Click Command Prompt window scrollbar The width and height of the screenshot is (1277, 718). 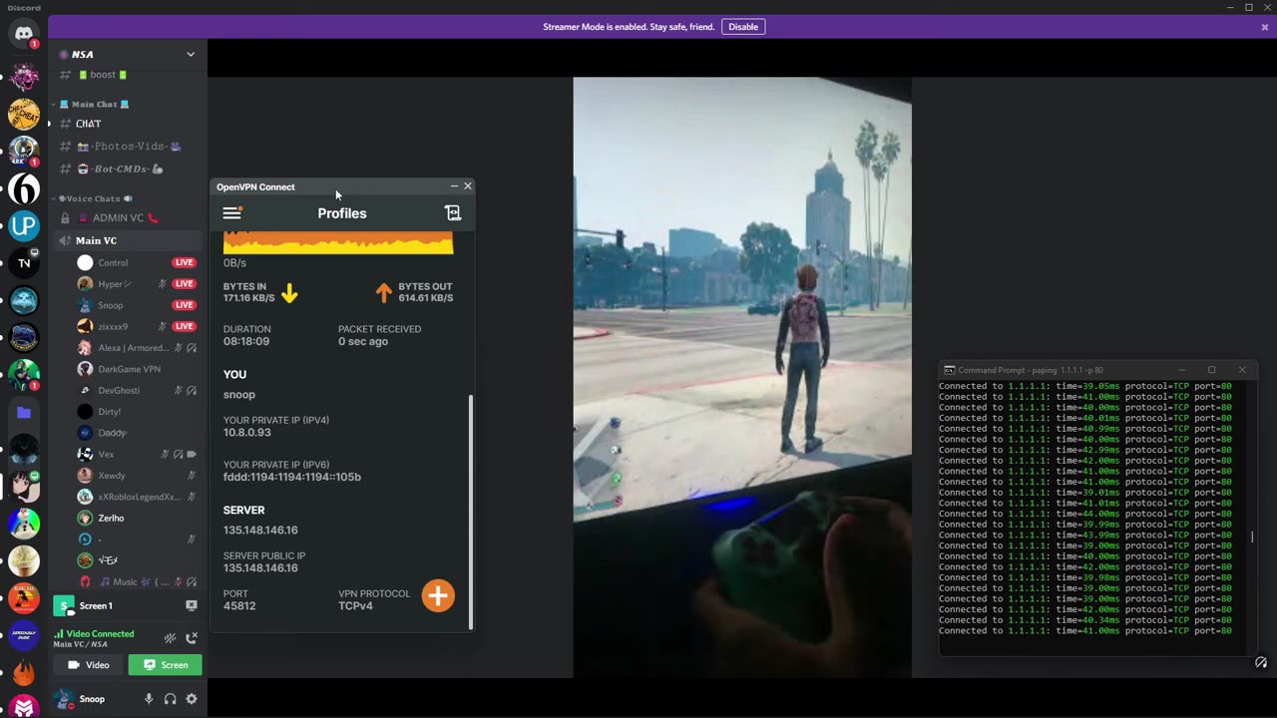[x=1252, y=538]
